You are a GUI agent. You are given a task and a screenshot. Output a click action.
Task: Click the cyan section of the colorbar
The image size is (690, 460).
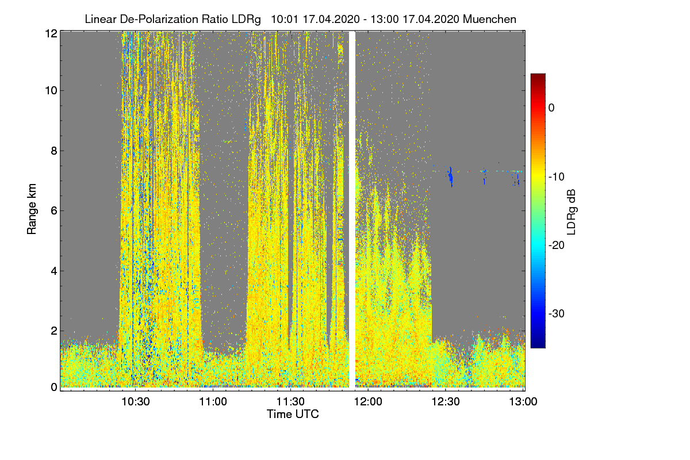[x=538, y=245]
